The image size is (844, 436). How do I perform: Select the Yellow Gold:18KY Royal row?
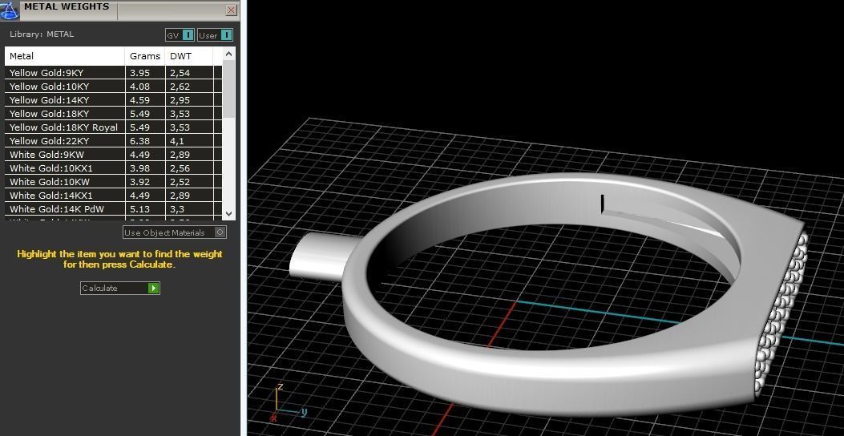[x=114, y=127]
